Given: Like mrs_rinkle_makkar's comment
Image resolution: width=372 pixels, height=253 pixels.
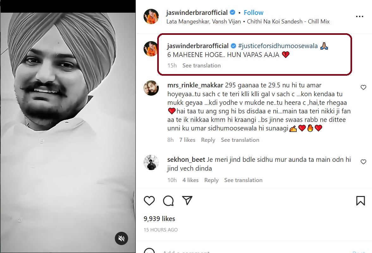Looking at the screenshot, I should (363, 87).
